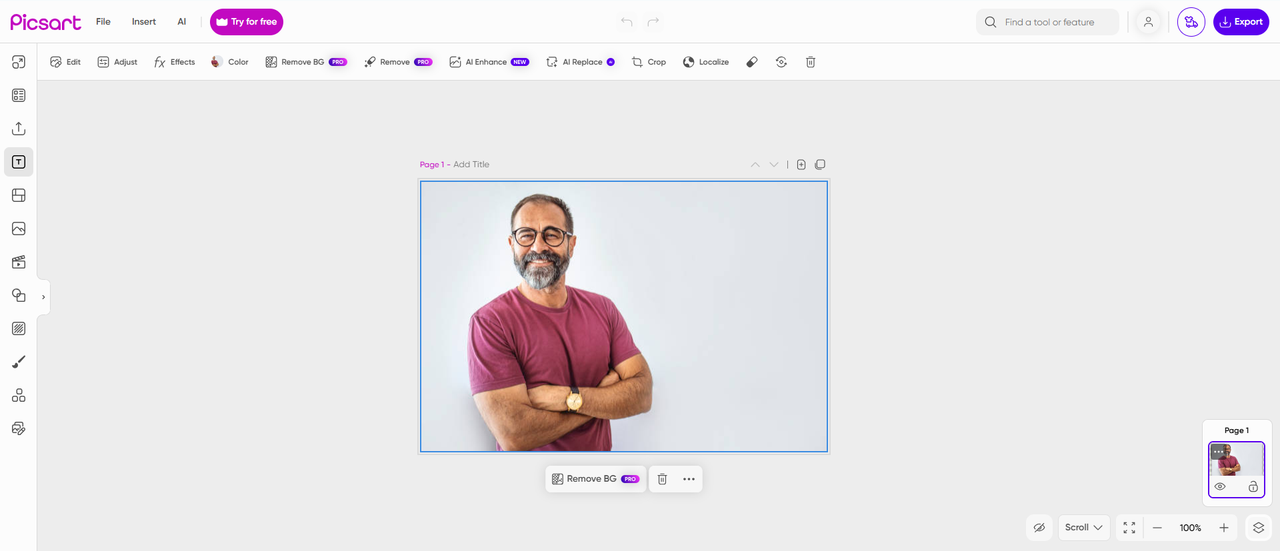
Task: Open the floating more options dots
Action: (x=689, y=479)
